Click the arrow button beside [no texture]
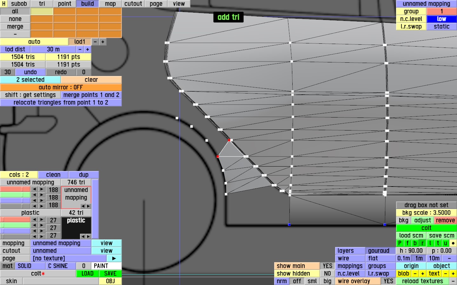This screenshot has width=457, height=285. [114, 258]
